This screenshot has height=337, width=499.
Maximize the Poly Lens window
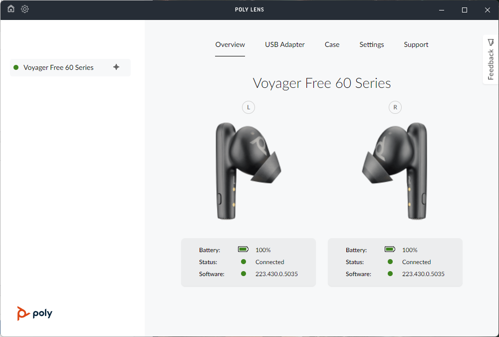(x=464, y=10)
